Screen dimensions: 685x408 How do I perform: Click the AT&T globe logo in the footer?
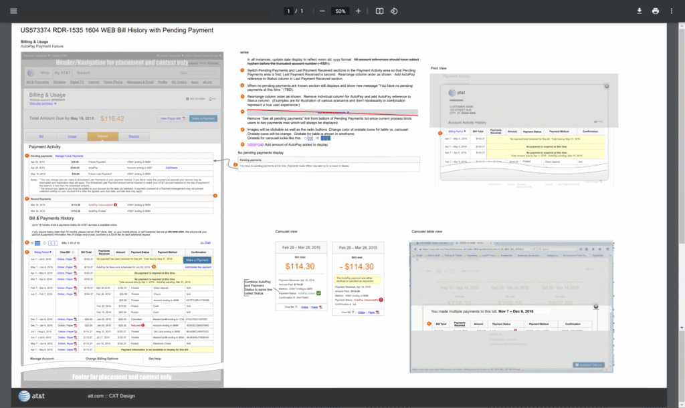pyautogui.click(x=24, y=396)
